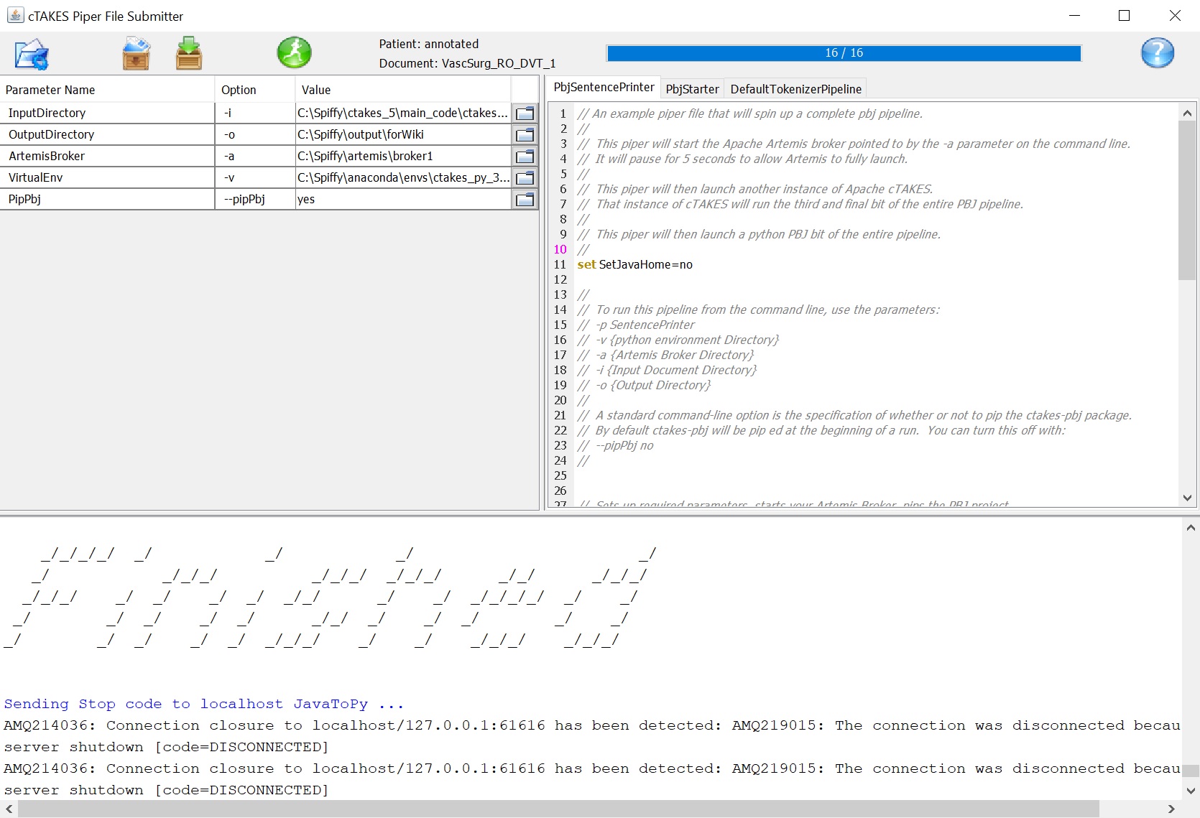Screen dimensions: 1200x818
Task: Select the PbjSentencePrinter tab
Action: pyautogui.click(x=604, y=88)
